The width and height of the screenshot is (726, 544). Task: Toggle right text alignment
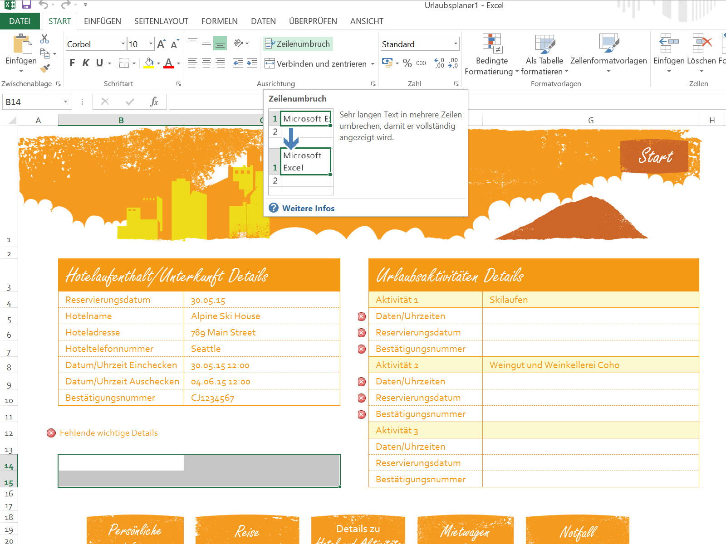coord(220,63)
